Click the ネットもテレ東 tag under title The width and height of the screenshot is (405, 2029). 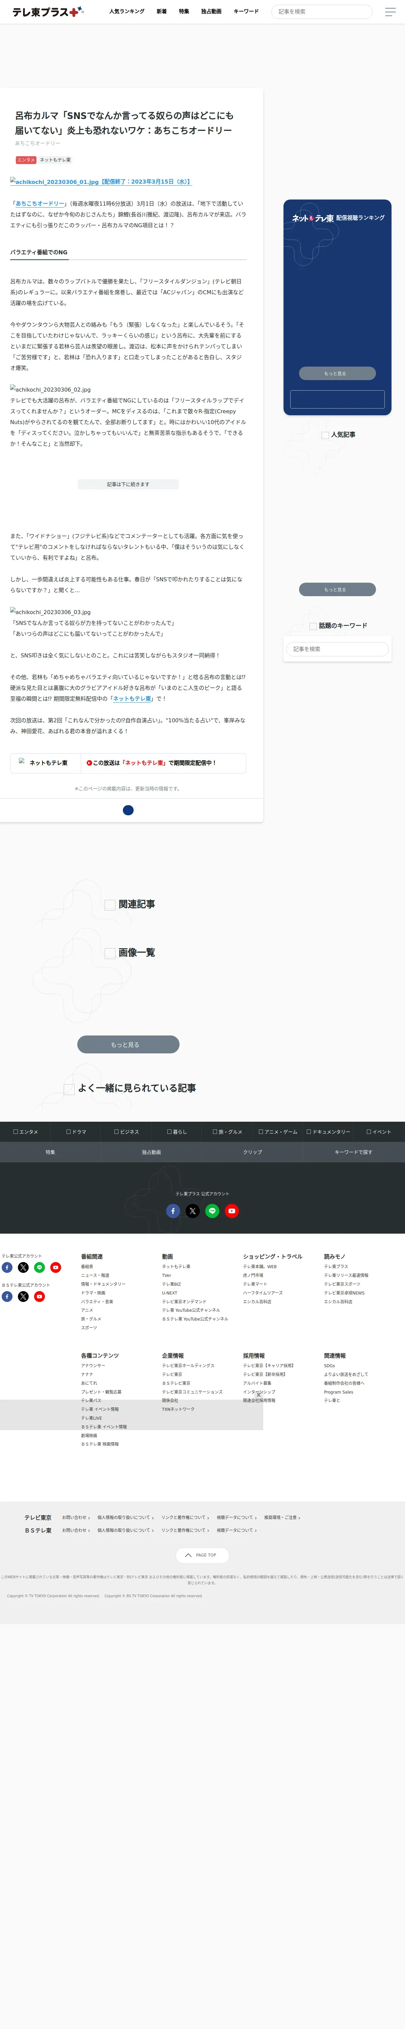[56, 160]
